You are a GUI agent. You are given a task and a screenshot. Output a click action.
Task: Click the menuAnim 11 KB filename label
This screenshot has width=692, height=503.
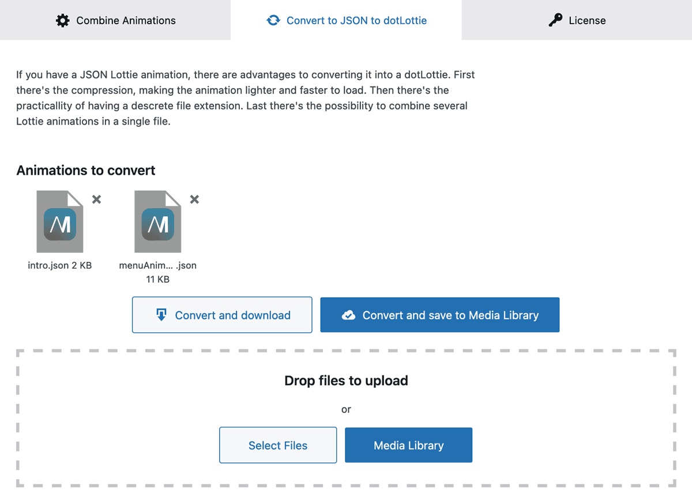pyautogui.click(x=157, y=272)
